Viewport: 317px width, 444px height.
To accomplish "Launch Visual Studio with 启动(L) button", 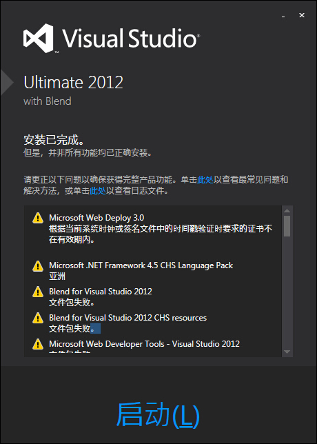I will click(x=158, y=416).
